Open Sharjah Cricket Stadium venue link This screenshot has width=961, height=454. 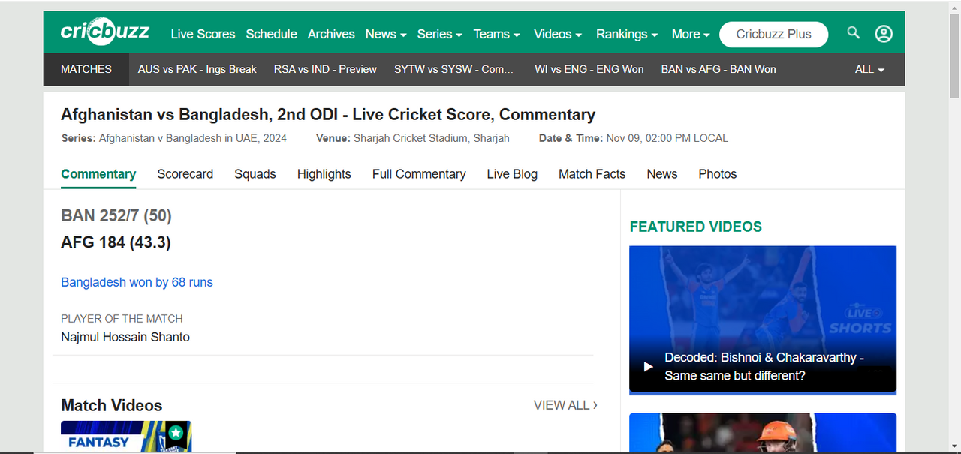[x=432, y=138]
